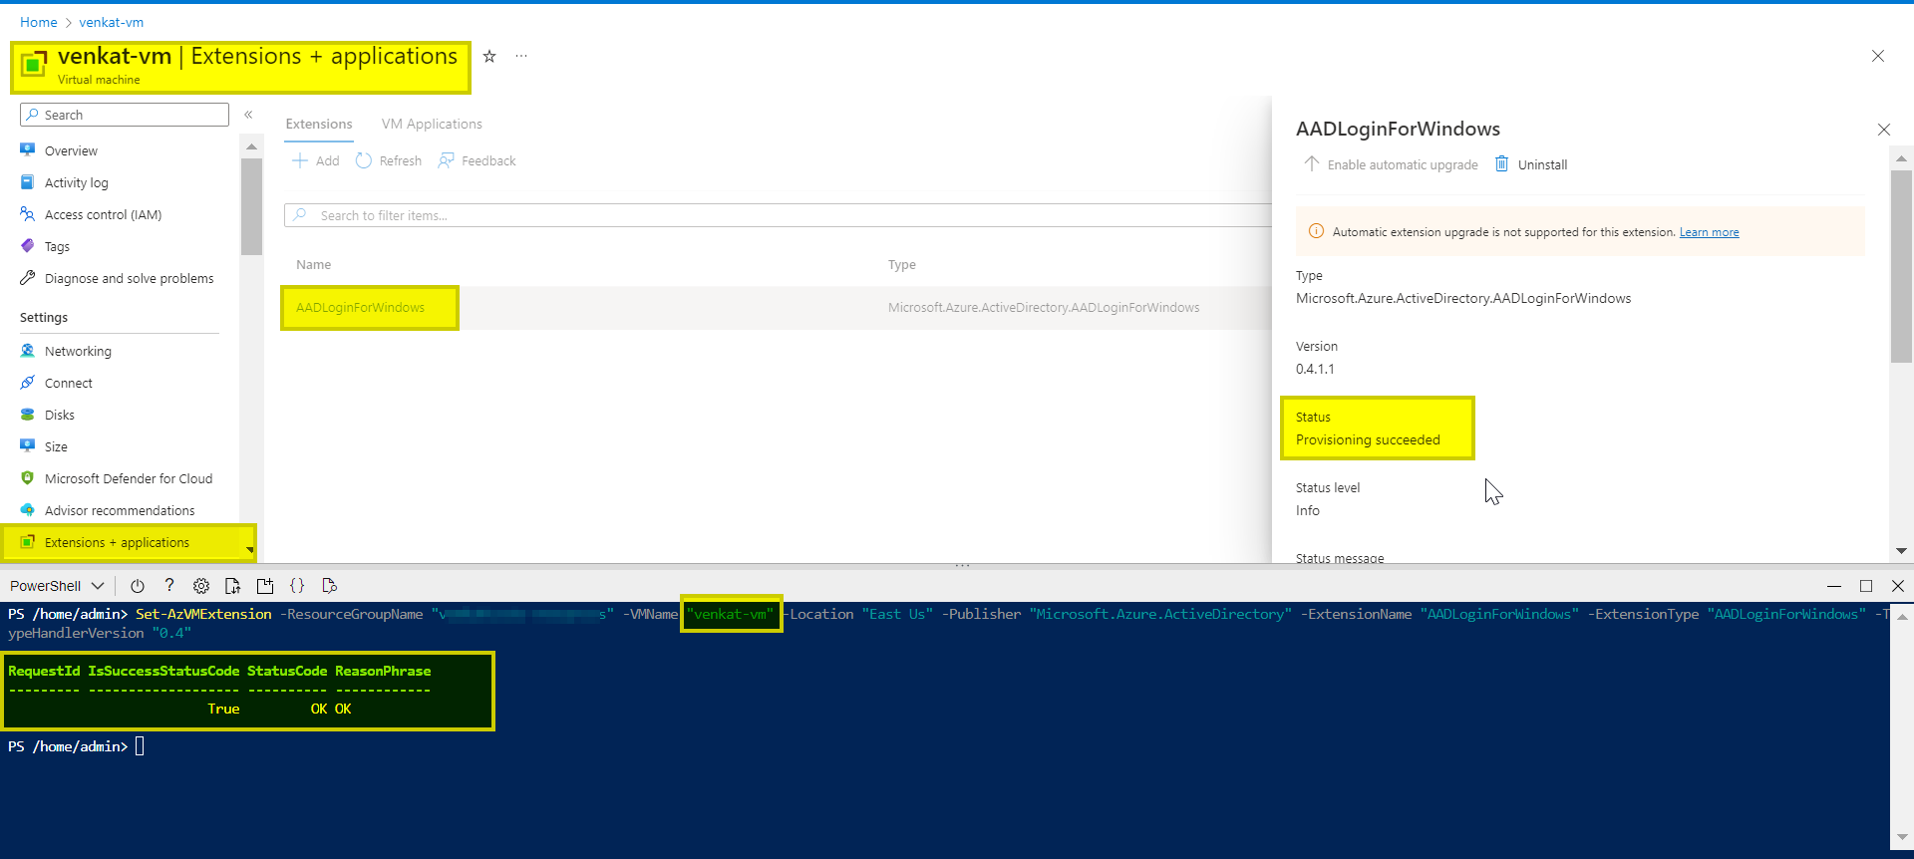This screenshot has height=859, width=1914.
Task: Click 'Provisioning succeeded' status text
Action: click(x=1368, y=439)
